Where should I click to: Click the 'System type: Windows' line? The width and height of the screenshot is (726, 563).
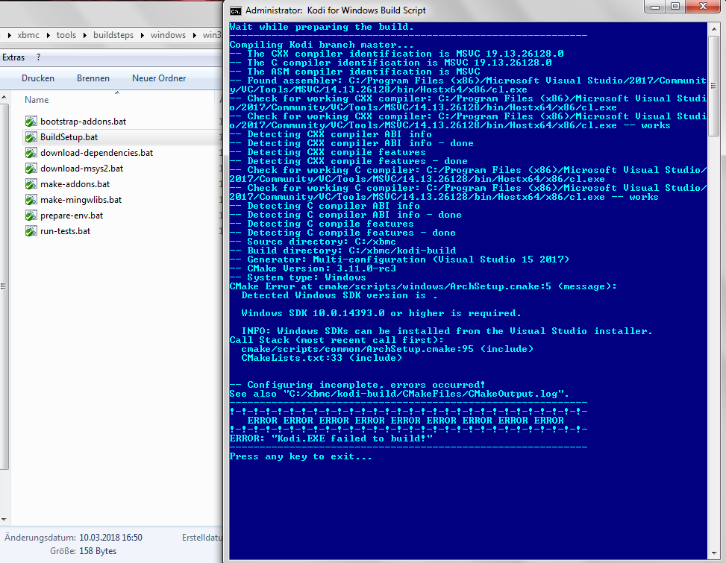(x=298, y=277)
